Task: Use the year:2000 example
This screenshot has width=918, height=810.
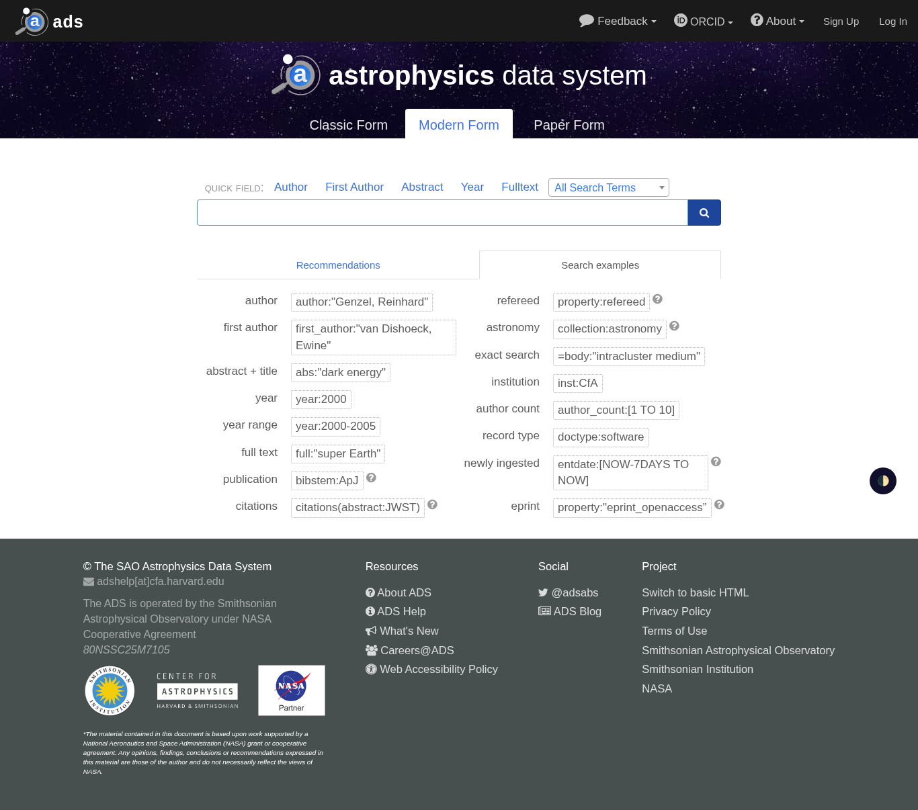Action: tap(321, 400)
